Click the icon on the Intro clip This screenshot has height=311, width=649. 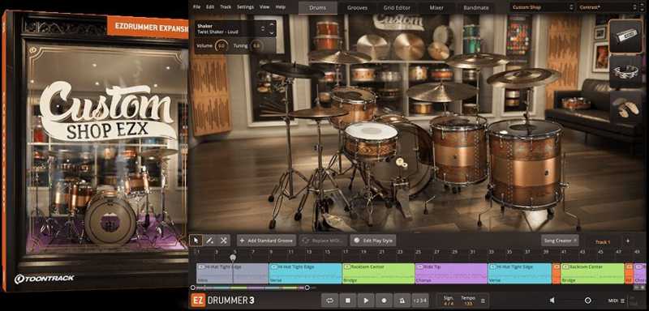pyautogui.click(x=200, y=267)
